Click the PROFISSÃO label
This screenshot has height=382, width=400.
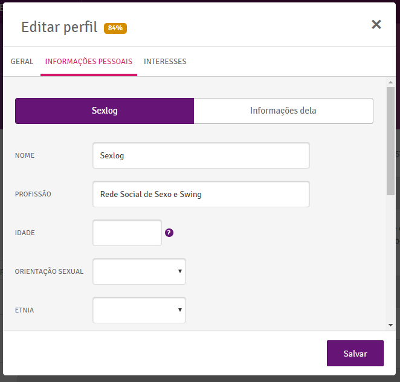[33, 194]
